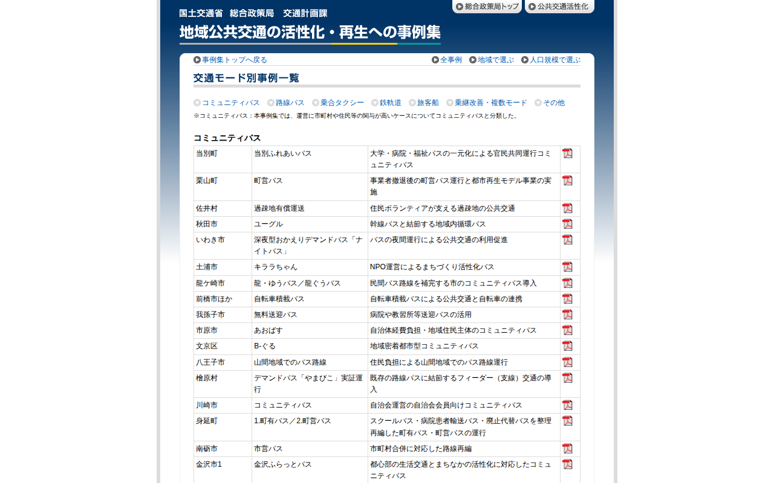
Task: Jump to 路線バス section
Action: [x=286, y=103]
